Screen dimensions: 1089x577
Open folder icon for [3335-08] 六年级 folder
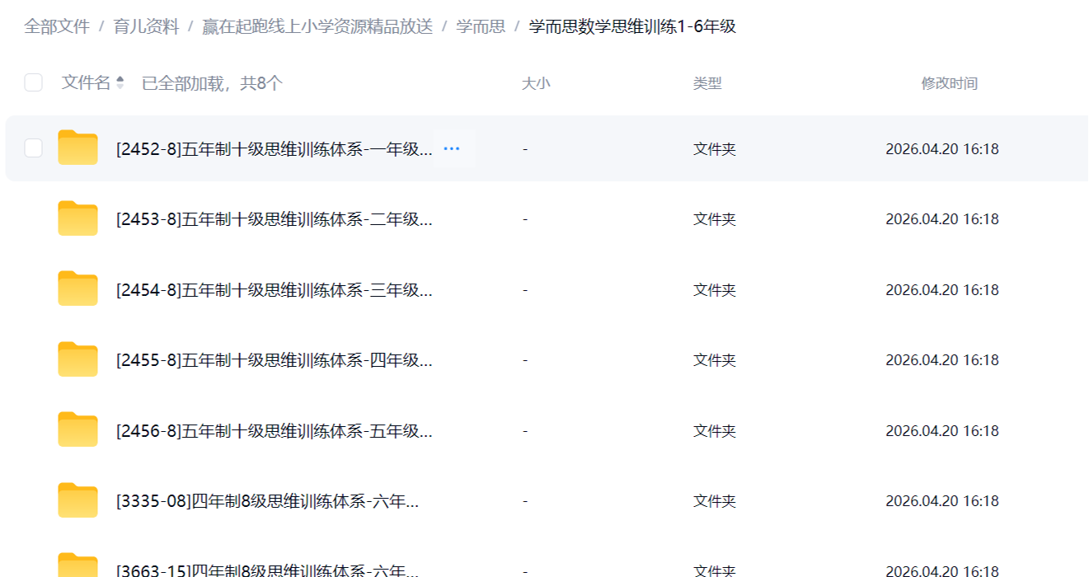click(77, 500)
